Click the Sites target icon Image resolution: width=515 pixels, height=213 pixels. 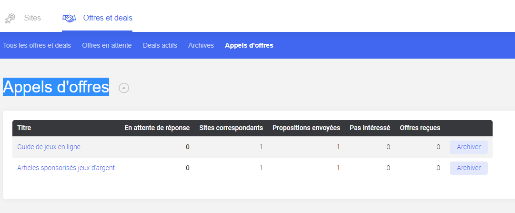click(x=10, y=19)
